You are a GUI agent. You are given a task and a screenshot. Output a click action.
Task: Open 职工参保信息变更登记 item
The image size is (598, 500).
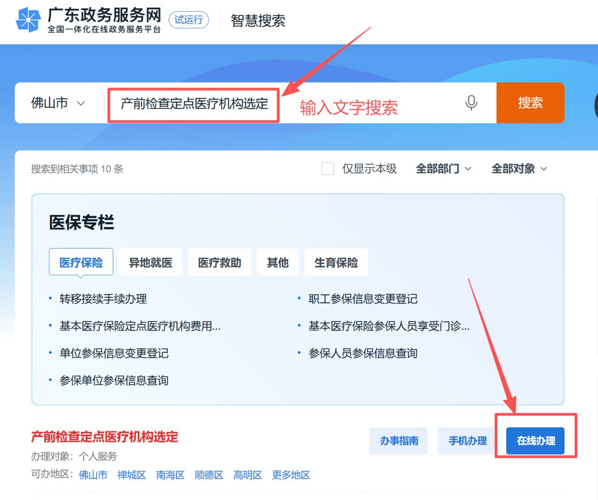(363, 299)
